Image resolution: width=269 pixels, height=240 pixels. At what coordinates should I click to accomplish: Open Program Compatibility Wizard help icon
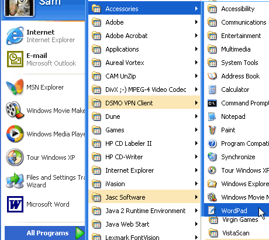pos(212,143)
